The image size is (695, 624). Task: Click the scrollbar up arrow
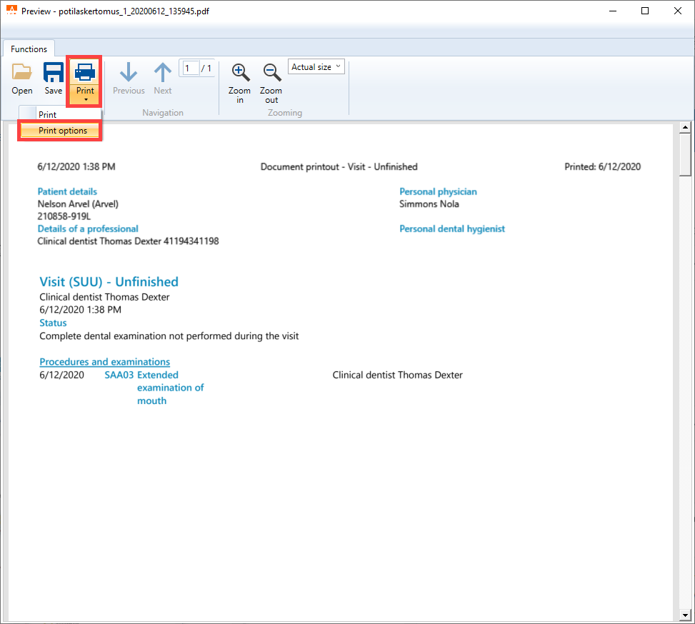pyautogui.click(x=685, y=128)
